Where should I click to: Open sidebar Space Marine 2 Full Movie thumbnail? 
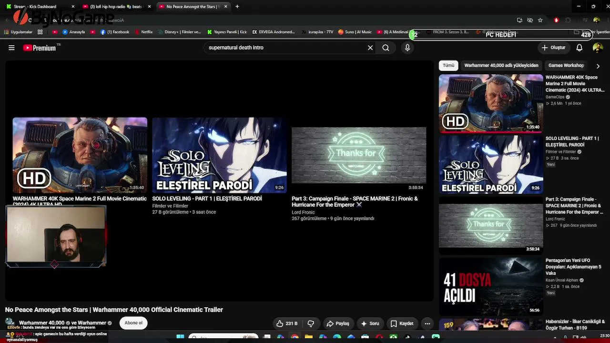(491, 103)
